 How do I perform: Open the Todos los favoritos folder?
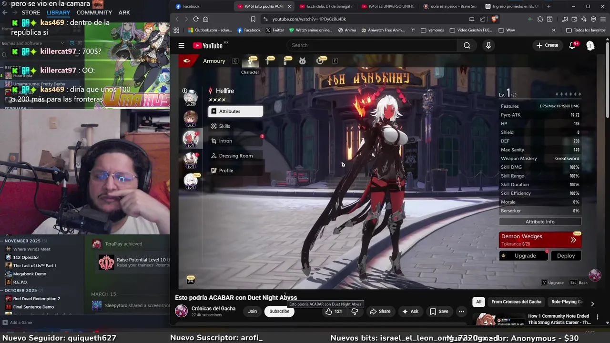[586, 30]
